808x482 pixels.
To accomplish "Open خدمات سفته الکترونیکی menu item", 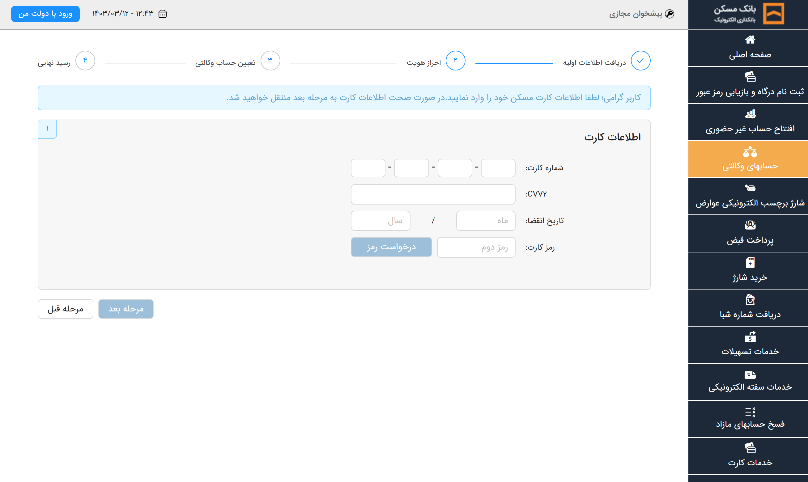I will 748,382.
